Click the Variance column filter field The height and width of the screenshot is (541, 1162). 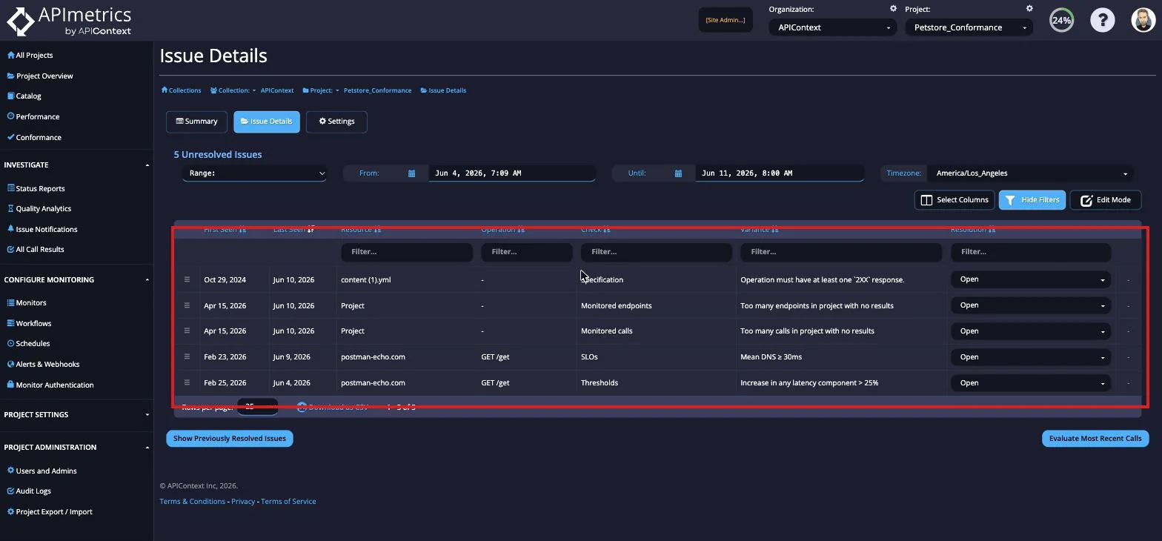click(841, 252)
